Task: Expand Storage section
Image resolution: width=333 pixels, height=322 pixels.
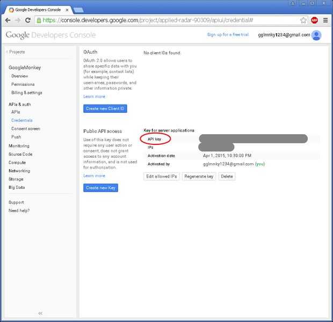Action: point(16,179)
